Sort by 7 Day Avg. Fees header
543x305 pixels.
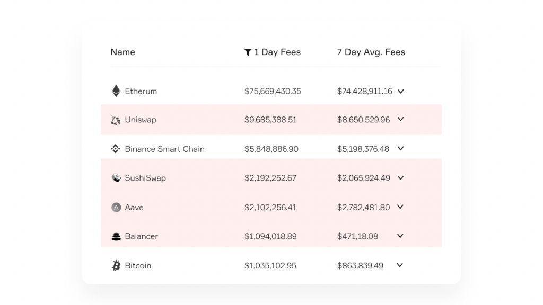pos(371,52)
